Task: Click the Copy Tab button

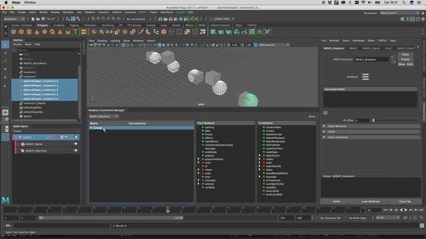Action: (405, 201)
